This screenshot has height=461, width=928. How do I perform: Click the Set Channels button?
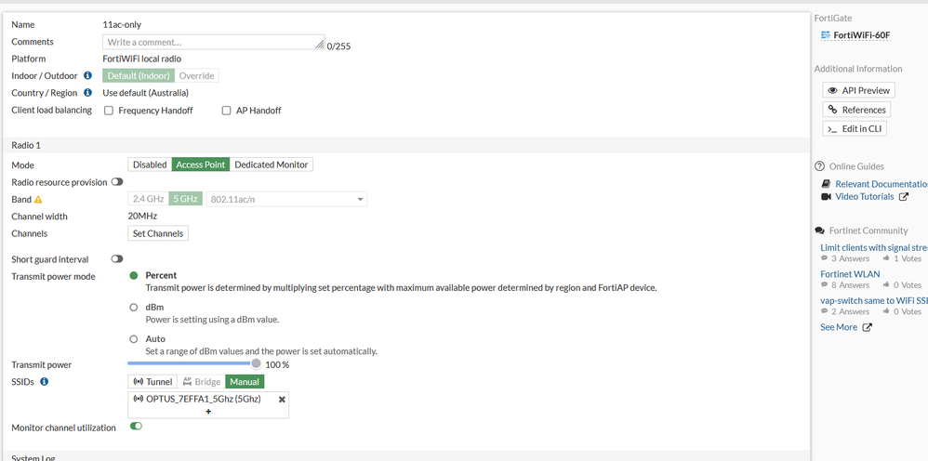[158, 233]
